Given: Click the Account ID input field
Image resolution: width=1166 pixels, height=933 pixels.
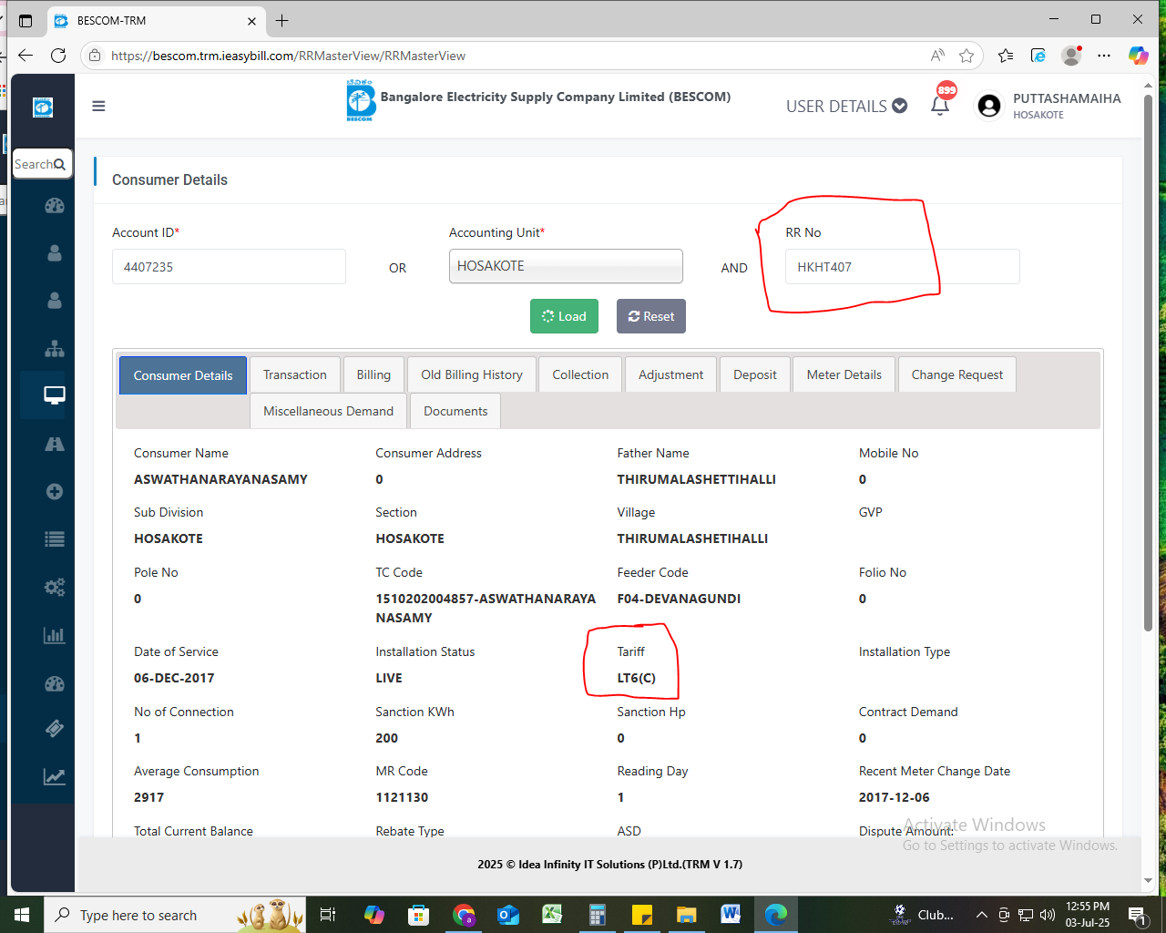Looking at the screenshot, I should pyautogui.click(x=229, y=267).
